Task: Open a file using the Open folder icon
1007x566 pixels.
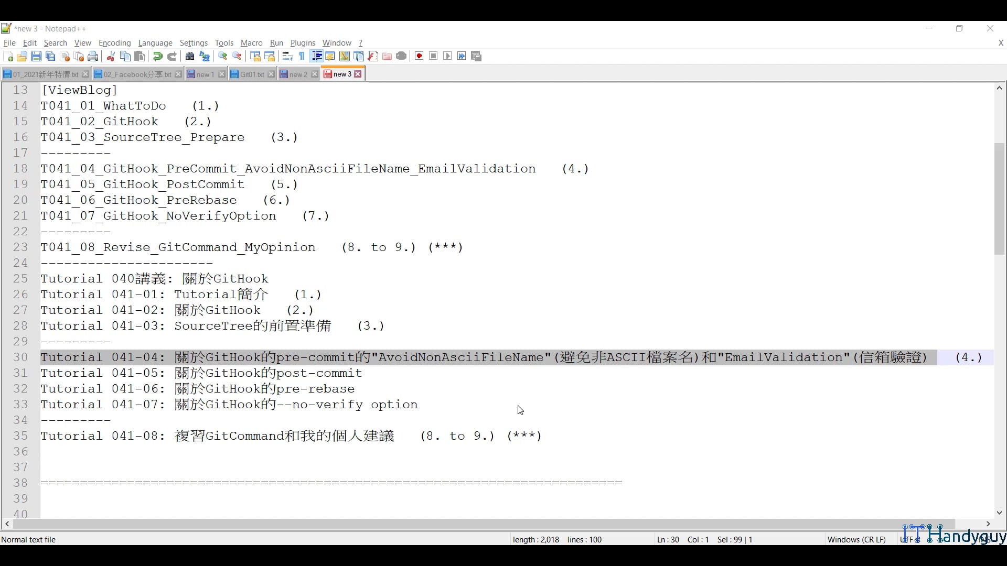Action: click(x=22, y=56)
